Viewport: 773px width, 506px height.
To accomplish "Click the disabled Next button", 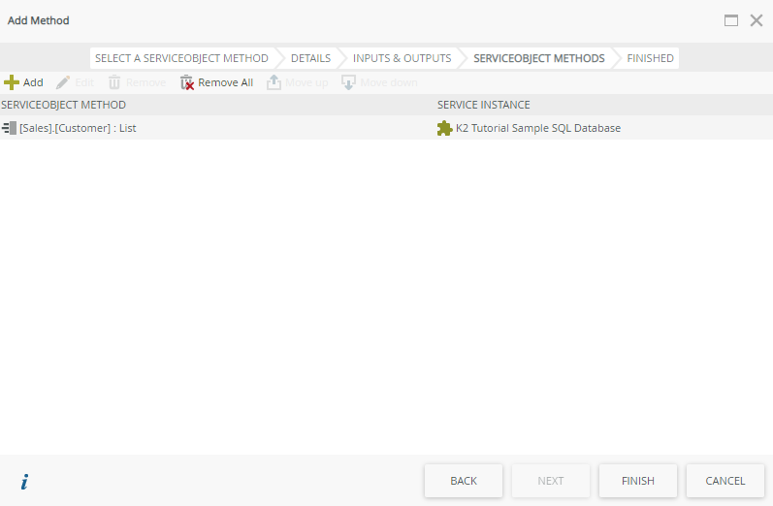I will click(x=551, y=481).
